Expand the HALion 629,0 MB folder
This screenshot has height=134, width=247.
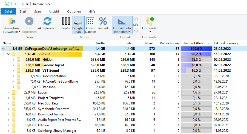click(14, 60)
